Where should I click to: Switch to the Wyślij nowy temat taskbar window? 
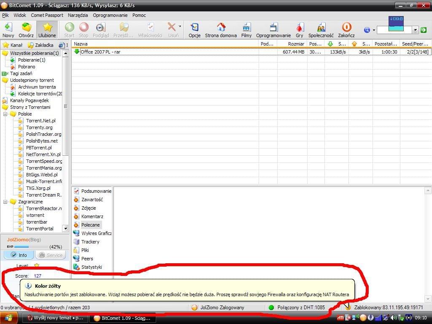pyautogui.click(x=55, y=318)
